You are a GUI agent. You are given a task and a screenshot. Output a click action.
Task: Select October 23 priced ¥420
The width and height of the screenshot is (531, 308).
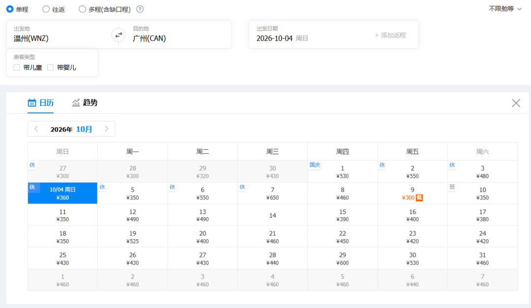tap(413, 237)
